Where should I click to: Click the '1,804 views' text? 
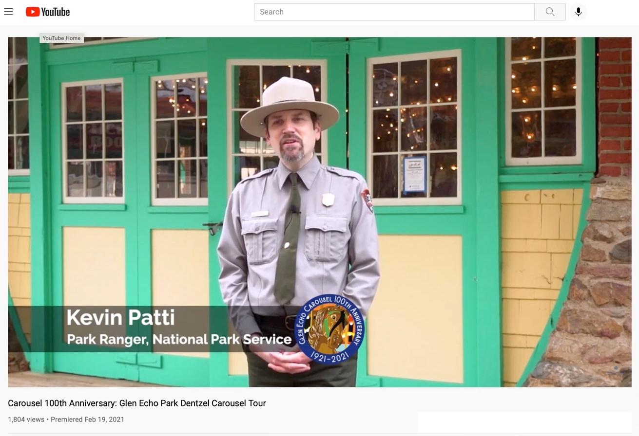[x=26, y=419]
